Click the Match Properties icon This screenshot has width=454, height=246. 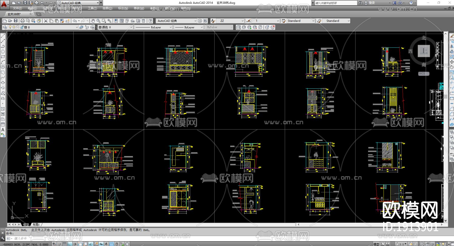tap(62, 21)
